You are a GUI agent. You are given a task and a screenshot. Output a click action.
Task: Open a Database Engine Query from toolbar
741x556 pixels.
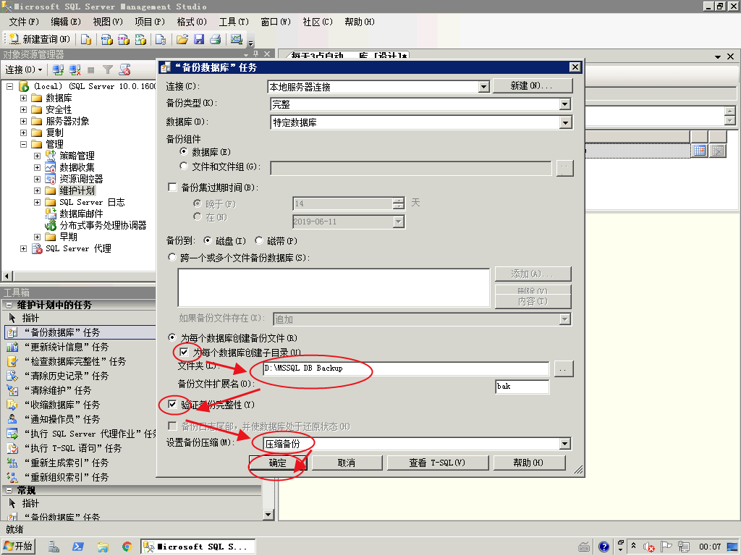[x=86, y=39]
